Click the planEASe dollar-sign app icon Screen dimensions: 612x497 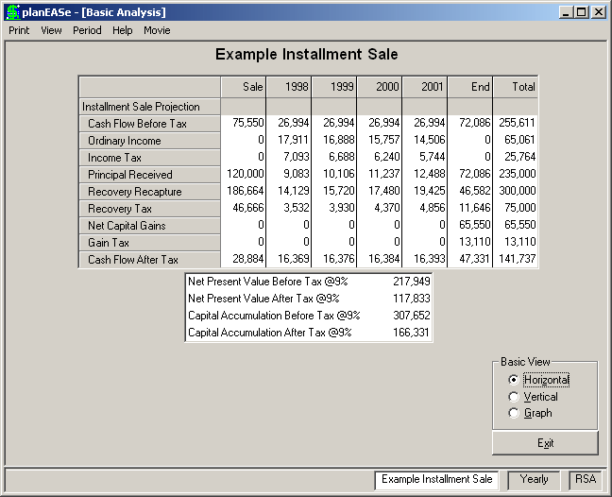[x=13, y=12]
